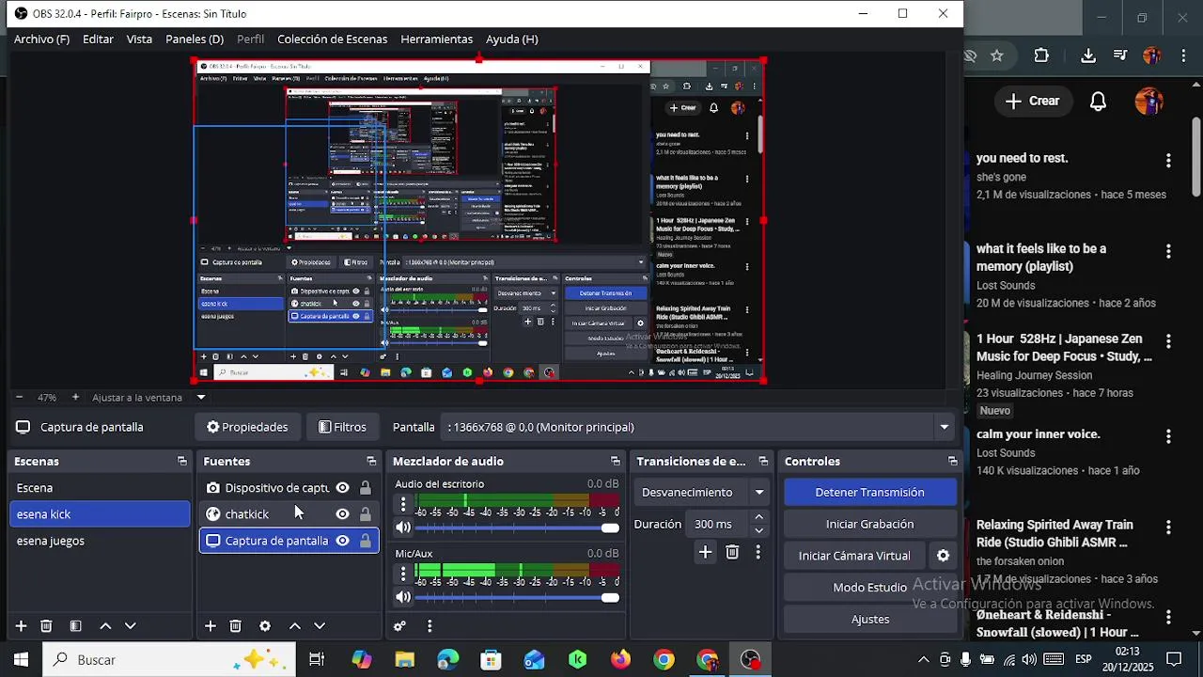The height and width of the screenshot is (677, 1203).
Task: Float the Controles dock panel
Action: [952, 462]
